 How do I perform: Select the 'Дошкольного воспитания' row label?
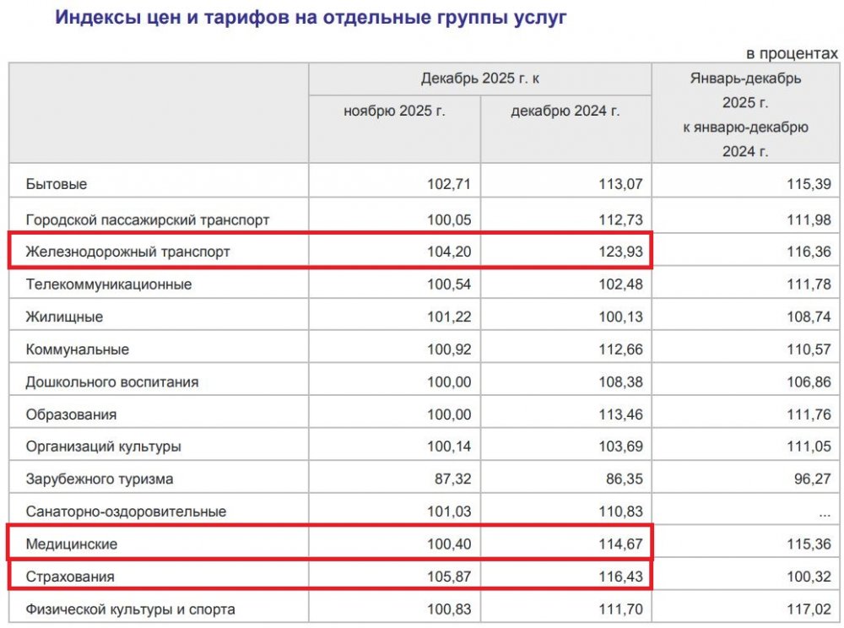tap(112, 382)
